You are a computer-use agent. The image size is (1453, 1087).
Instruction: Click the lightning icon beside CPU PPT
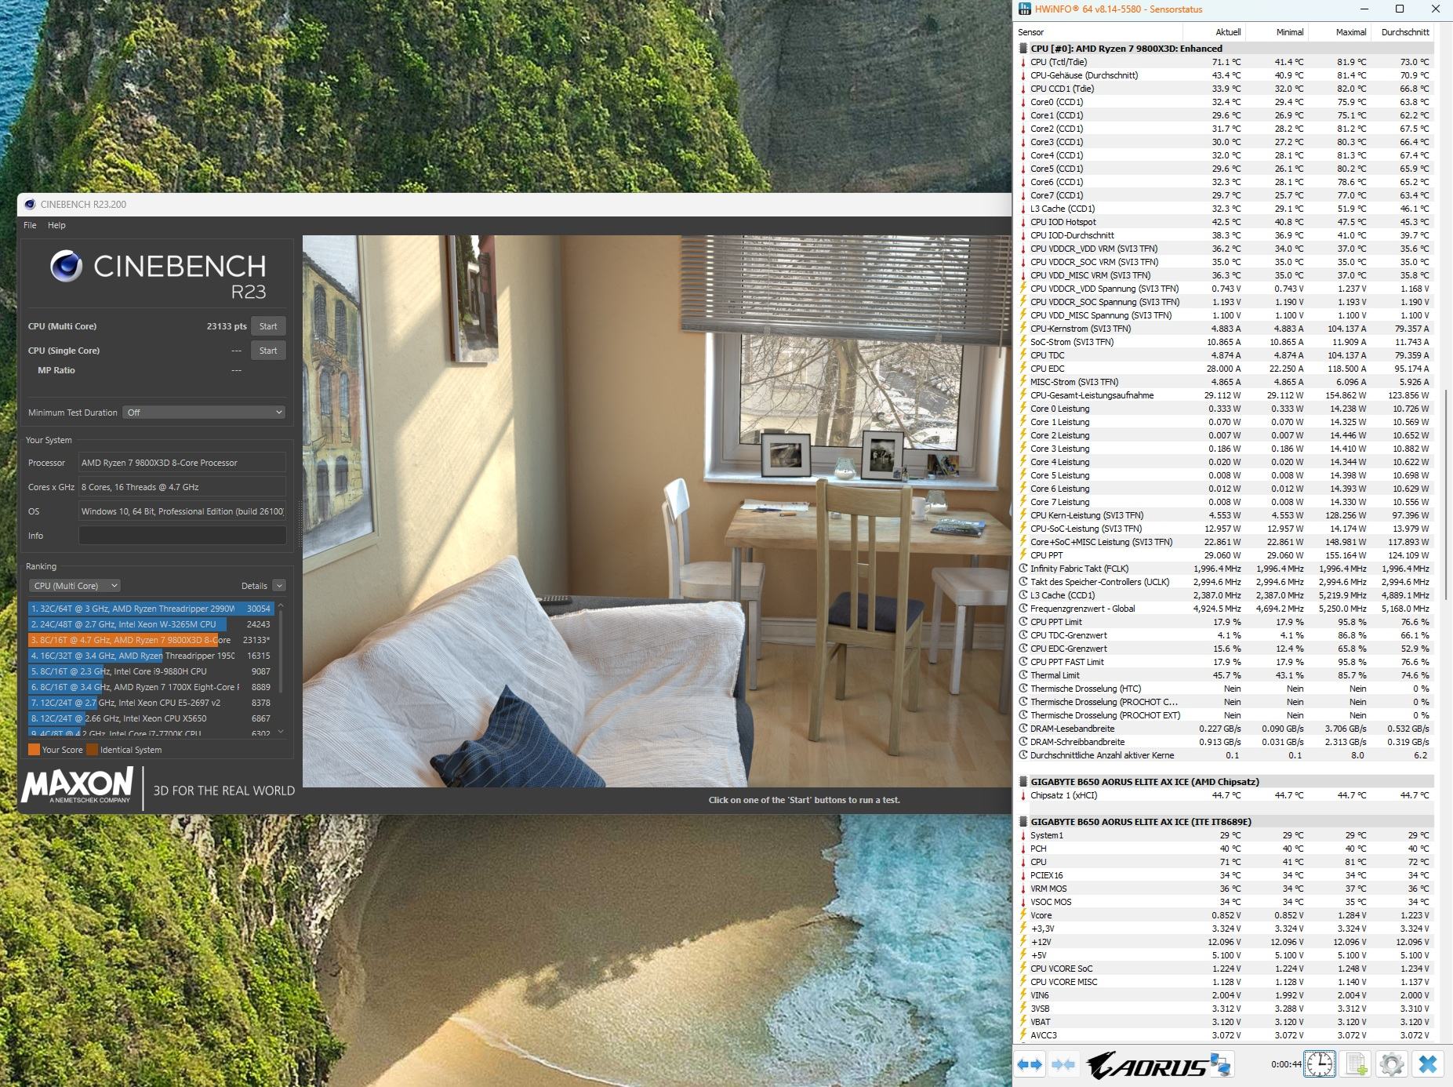1023,555
